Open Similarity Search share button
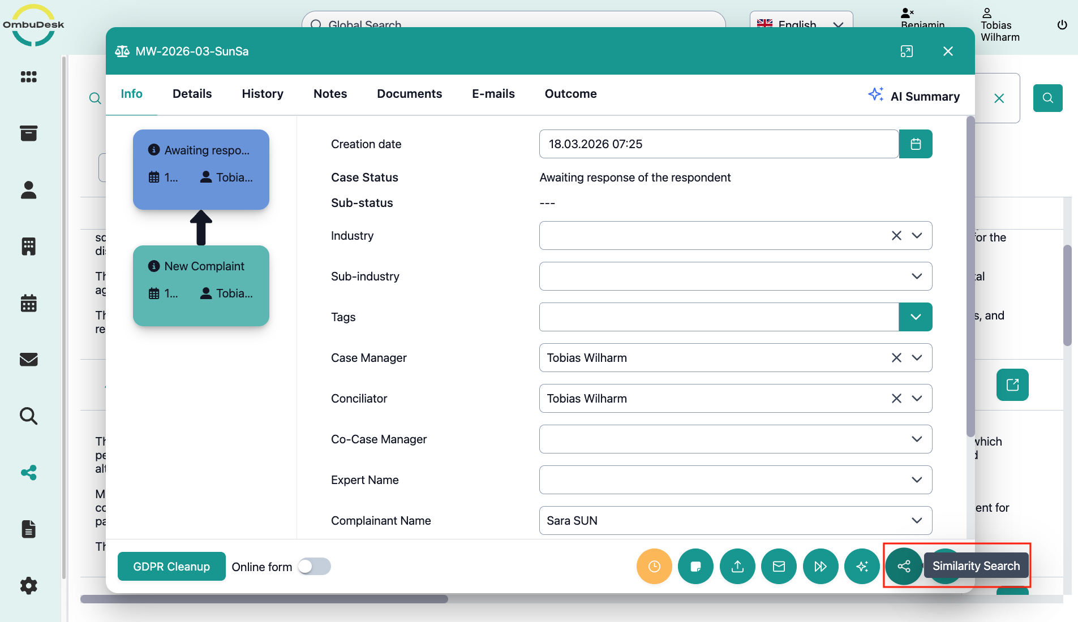Screen dimensions: 1078x622 coord(904,566)
